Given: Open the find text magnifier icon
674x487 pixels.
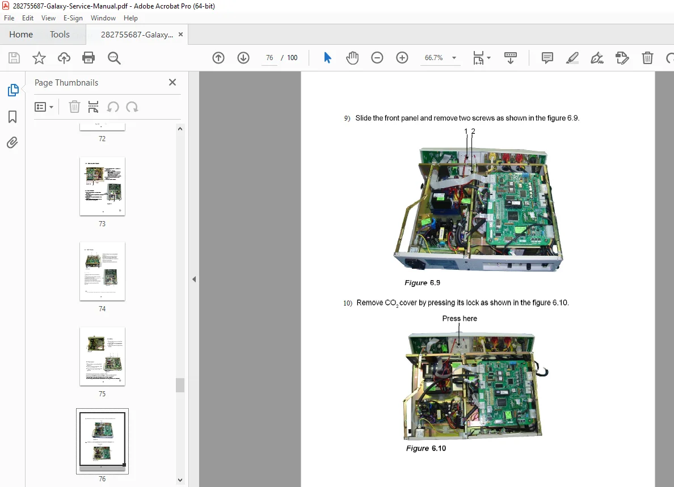Looking at the screenshot, I should click(114, 58).
